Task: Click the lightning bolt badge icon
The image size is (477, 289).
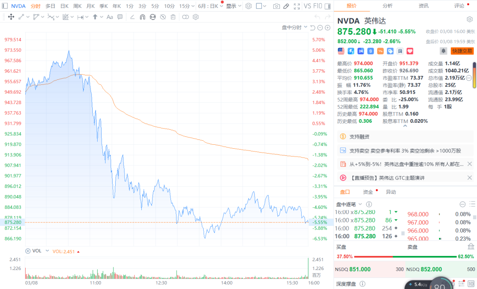Action: 351,51
